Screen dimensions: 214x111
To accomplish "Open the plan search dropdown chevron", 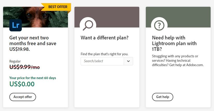I will click(x=128, y=61).
